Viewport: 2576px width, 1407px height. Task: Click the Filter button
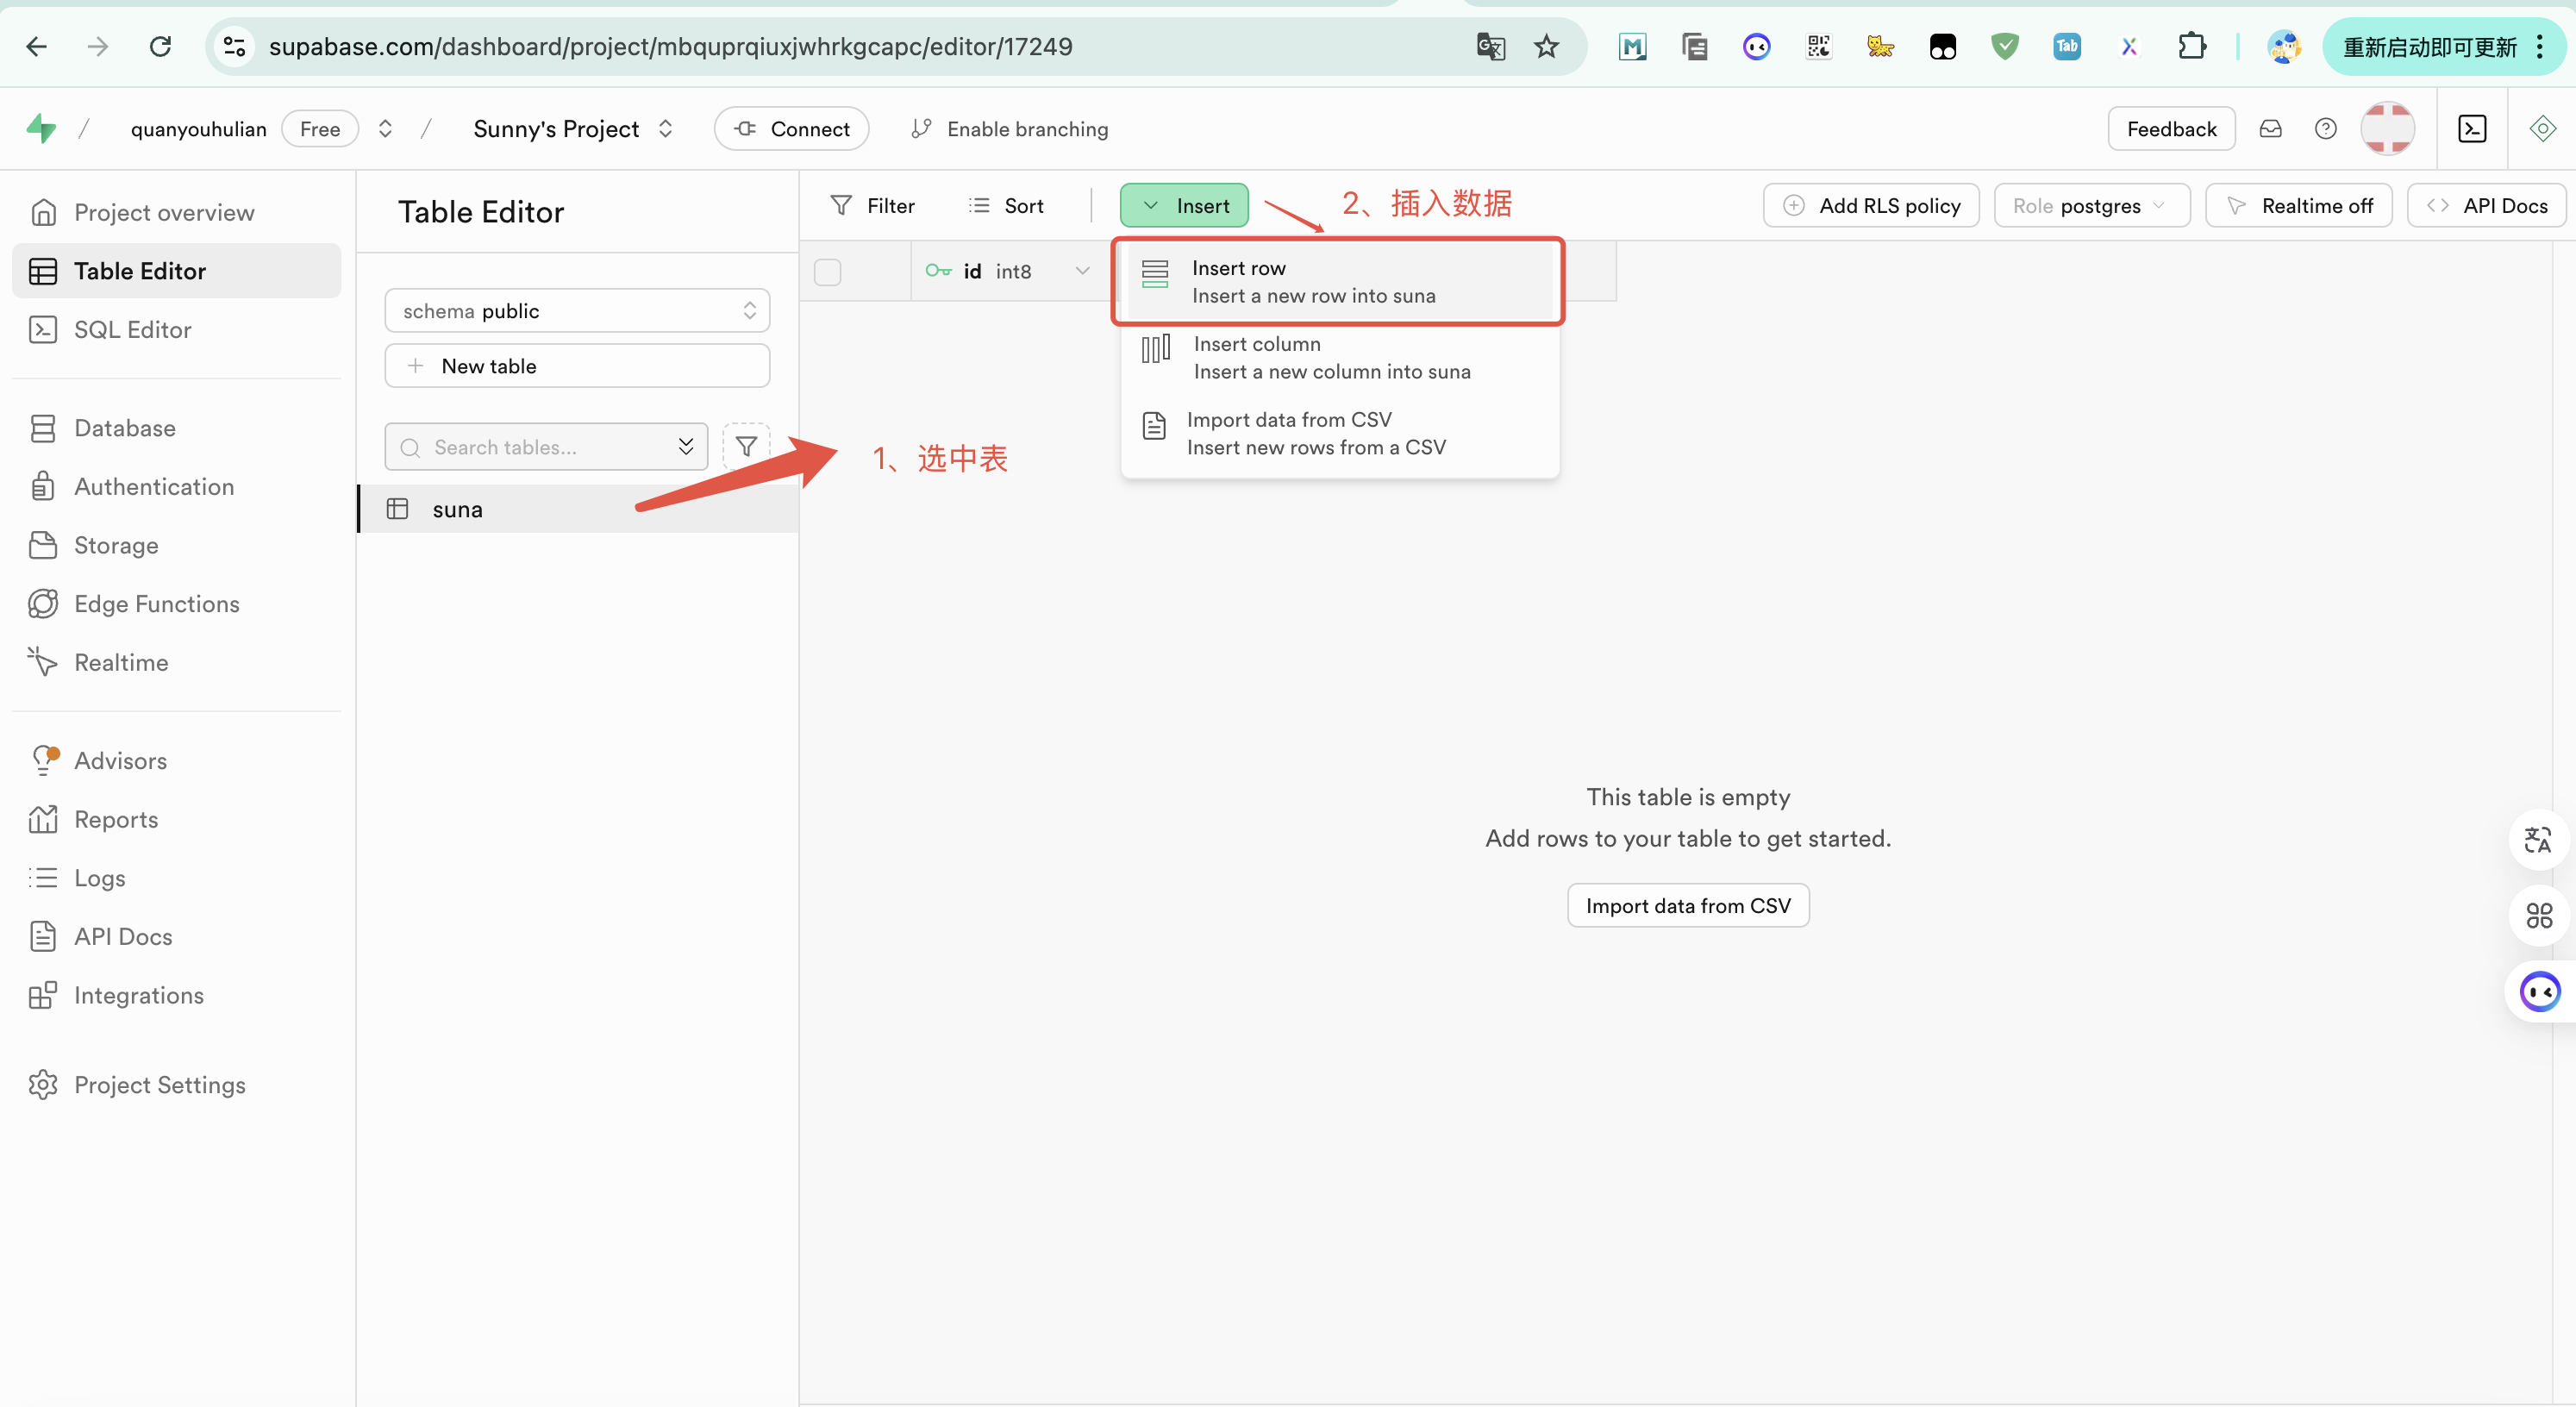pos(872,206)
